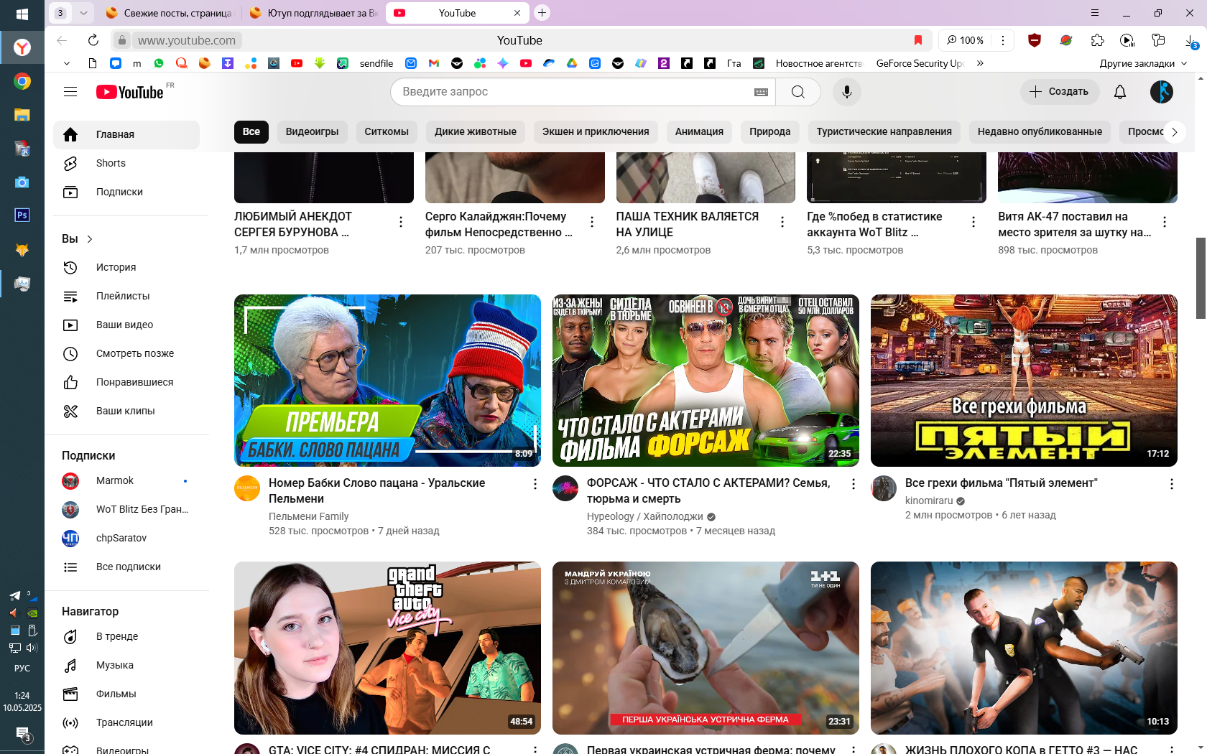Open the 'Все подписки' link

tap(128, 567)
